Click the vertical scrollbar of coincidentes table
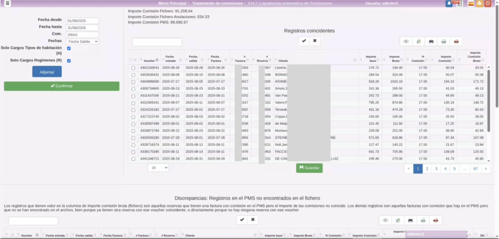The height and width of the screenshot is (239, 499). pyautogui.click(x=489, y=88)
